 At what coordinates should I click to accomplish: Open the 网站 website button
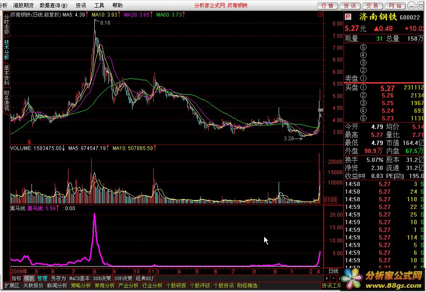pyautogui.click(x=395, y=6)
